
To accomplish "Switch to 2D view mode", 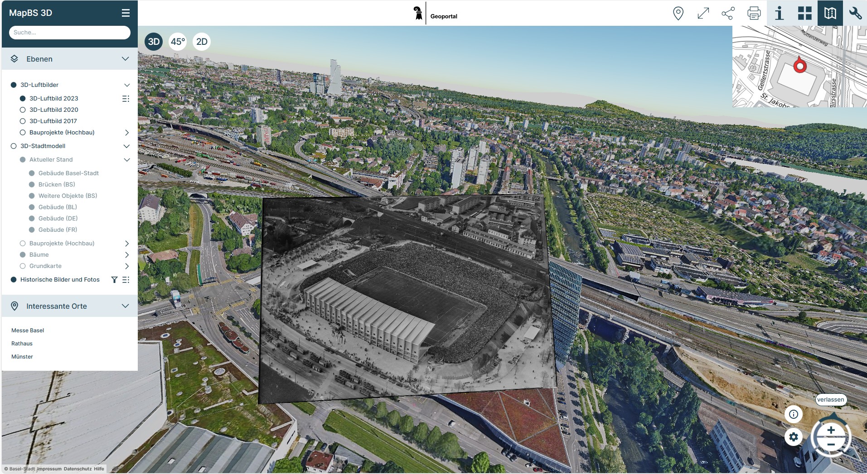I will (x=202, y=42).
